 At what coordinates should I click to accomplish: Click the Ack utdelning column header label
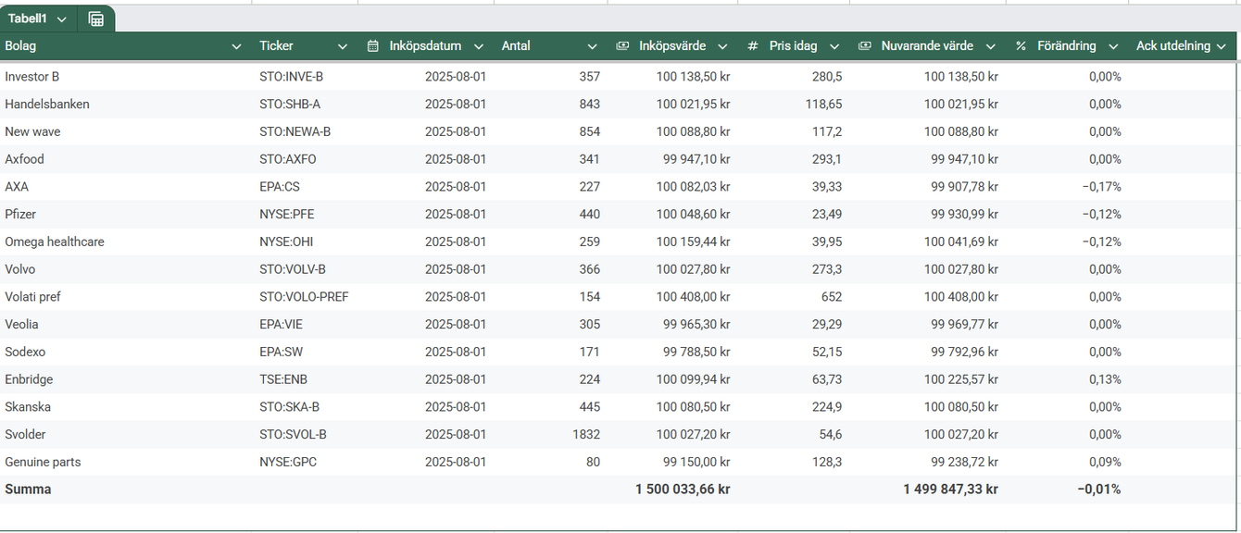(1173, 46)
